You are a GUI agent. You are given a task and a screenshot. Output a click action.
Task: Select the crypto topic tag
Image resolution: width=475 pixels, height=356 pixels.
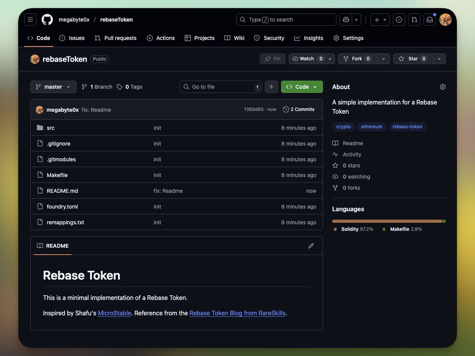tap(344, 127)
